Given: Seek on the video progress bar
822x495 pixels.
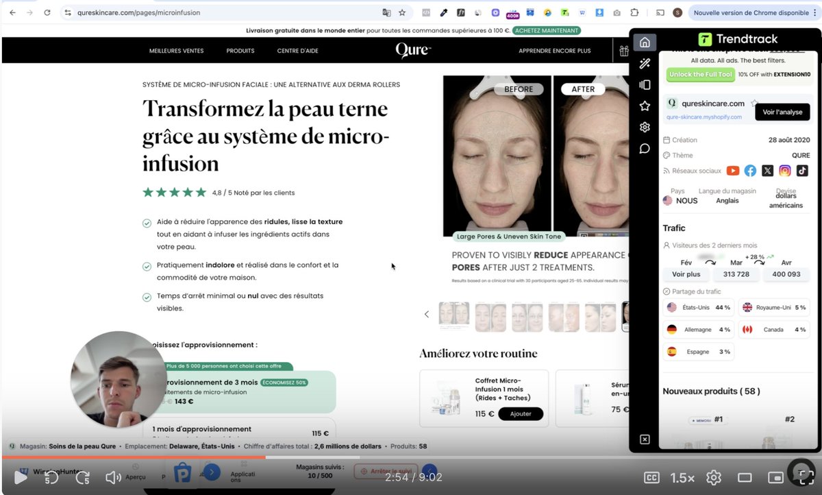Looking at the screenshot, I should 411,457.
